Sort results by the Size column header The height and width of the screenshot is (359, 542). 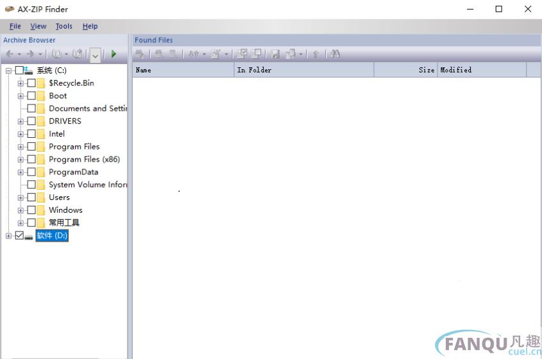(406, 70)
